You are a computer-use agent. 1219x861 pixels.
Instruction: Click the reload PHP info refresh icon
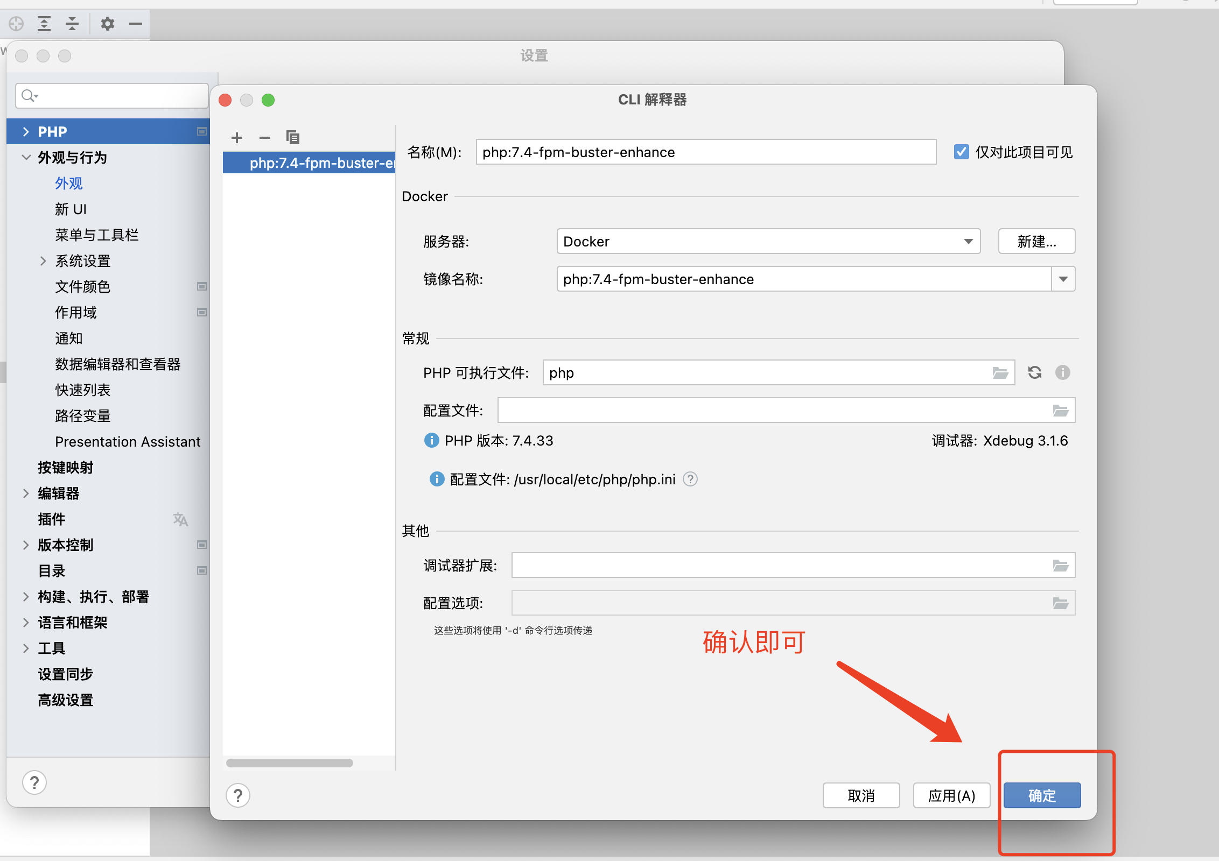1034,372
